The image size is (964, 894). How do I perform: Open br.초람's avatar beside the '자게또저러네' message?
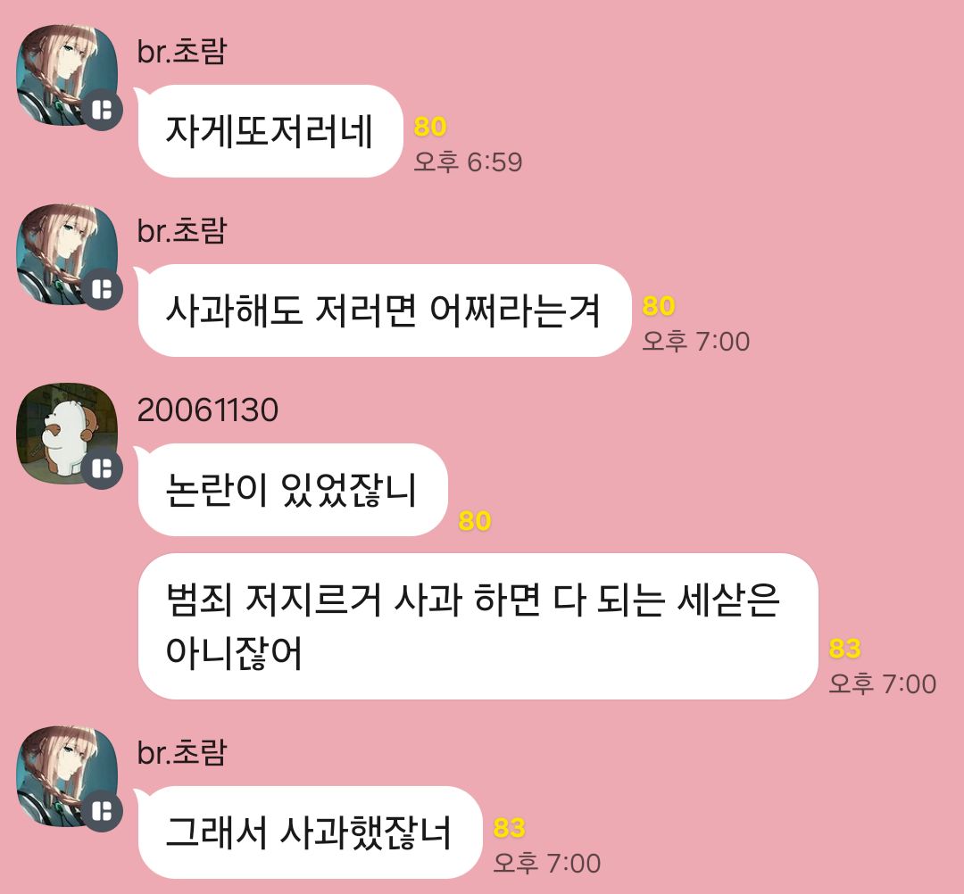66,75
